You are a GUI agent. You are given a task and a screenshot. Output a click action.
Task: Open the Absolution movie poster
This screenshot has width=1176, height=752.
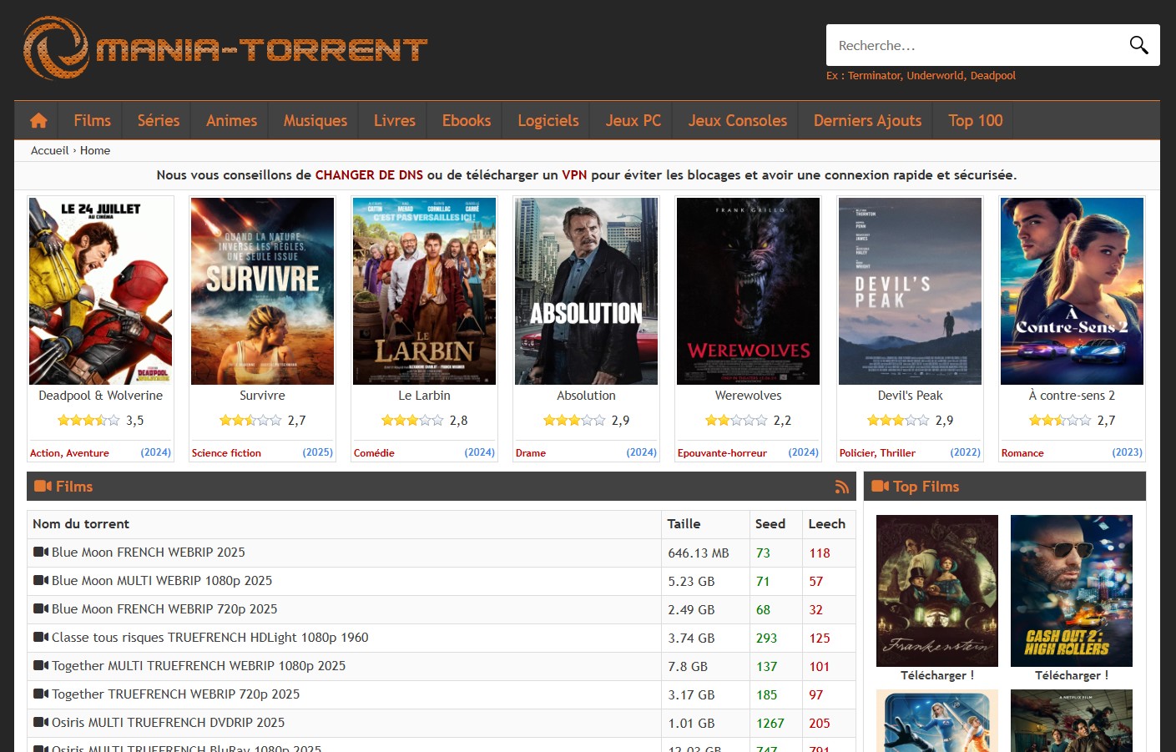[x=586, y=291]
